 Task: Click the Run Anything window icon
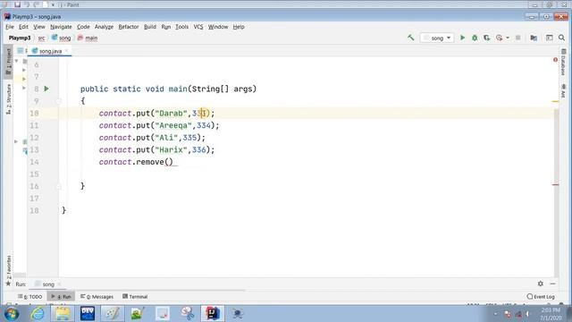(550, 38)
